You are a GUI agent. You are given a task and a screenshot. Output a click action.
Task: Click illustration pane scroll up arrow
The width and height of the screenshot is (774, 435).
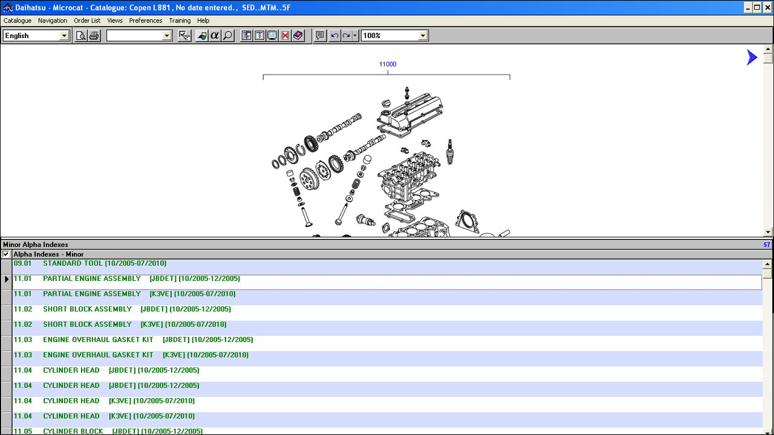pos(768,49)
